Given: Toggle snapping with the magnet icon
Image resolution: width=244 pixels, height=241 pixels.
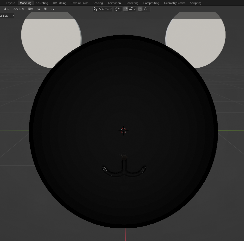Looking at the screenshot, I should point(126,9).
